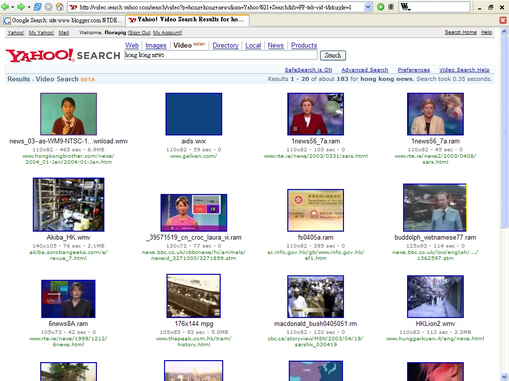Image resolution: width=509 pixels, height=381 pixels.
Task: Open the Preferences link
Action: click(x=414, y=69)
